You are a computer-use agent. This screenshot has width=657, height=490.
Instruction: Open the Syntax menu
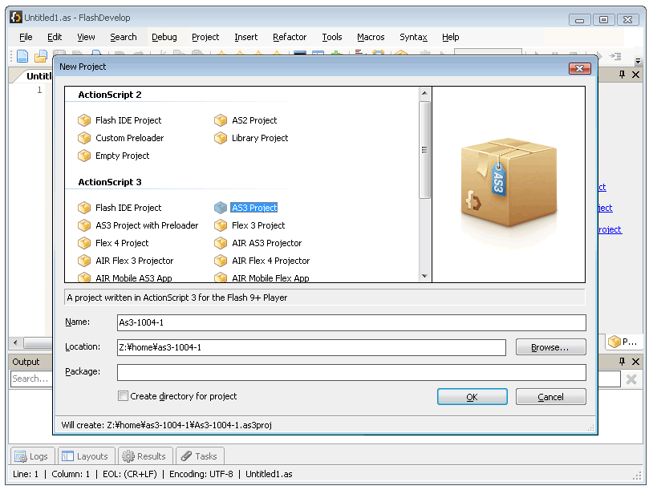click(413, 37)
